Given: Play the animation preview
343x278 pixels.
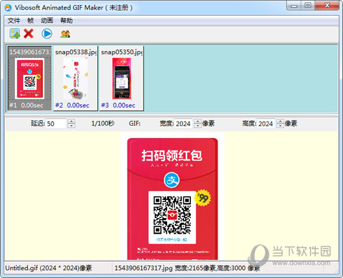Looking at the screenshot, I should click(47, 34).
